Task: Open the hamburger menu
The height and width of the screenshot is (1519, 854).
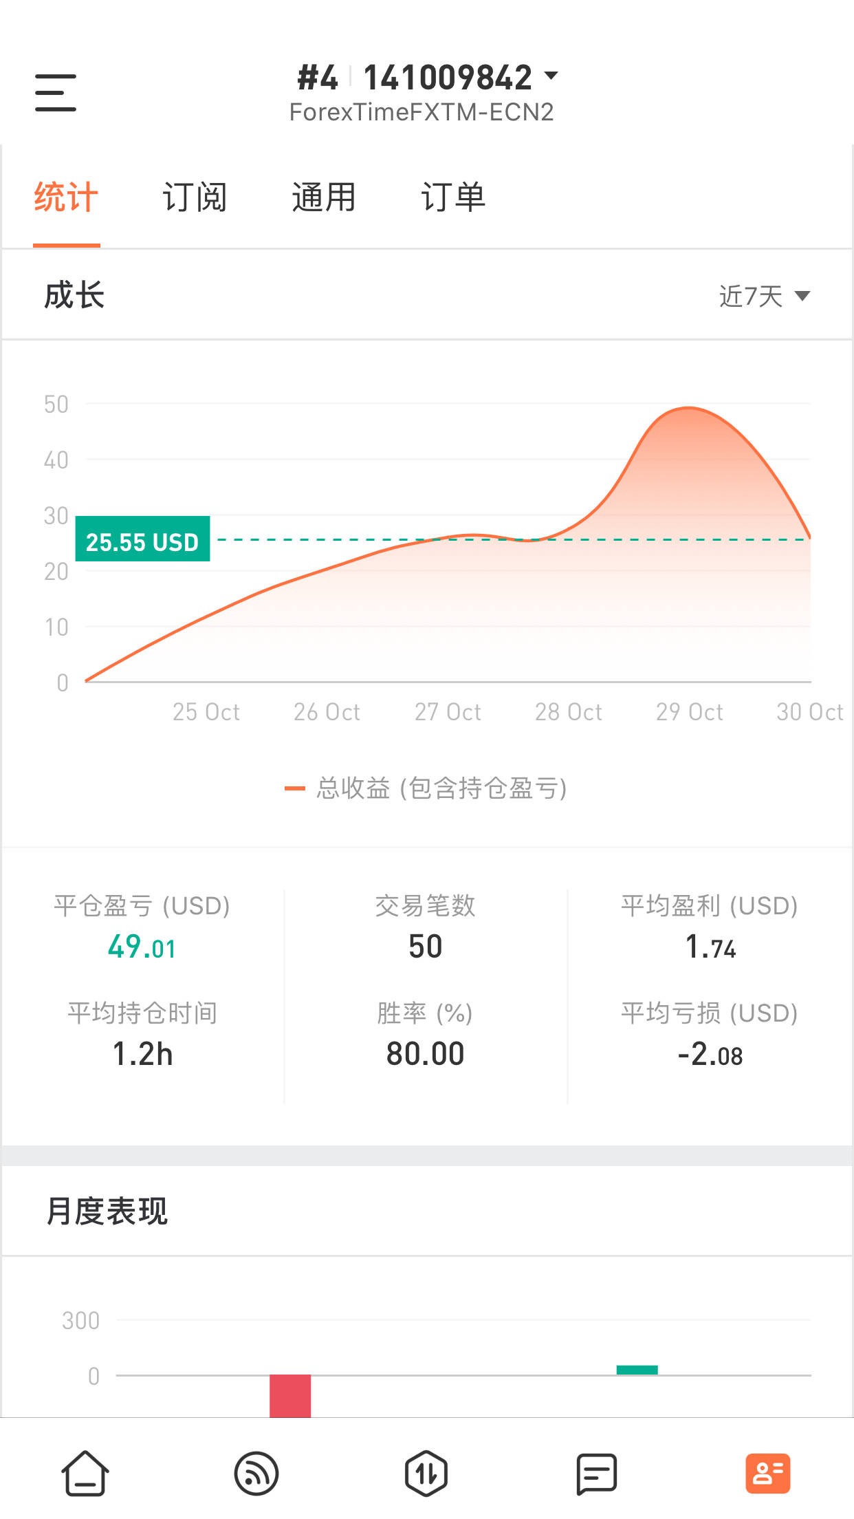Action: point(56,93)
